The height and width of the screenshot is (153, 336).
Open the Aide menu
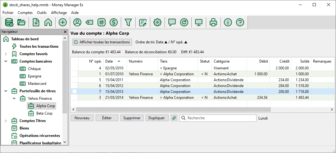coord(75,13)
